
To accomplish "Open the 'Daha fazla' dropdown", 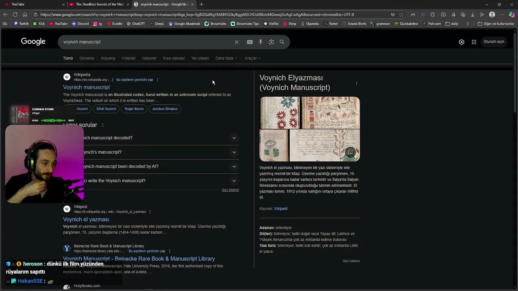I will pos(226,58).
